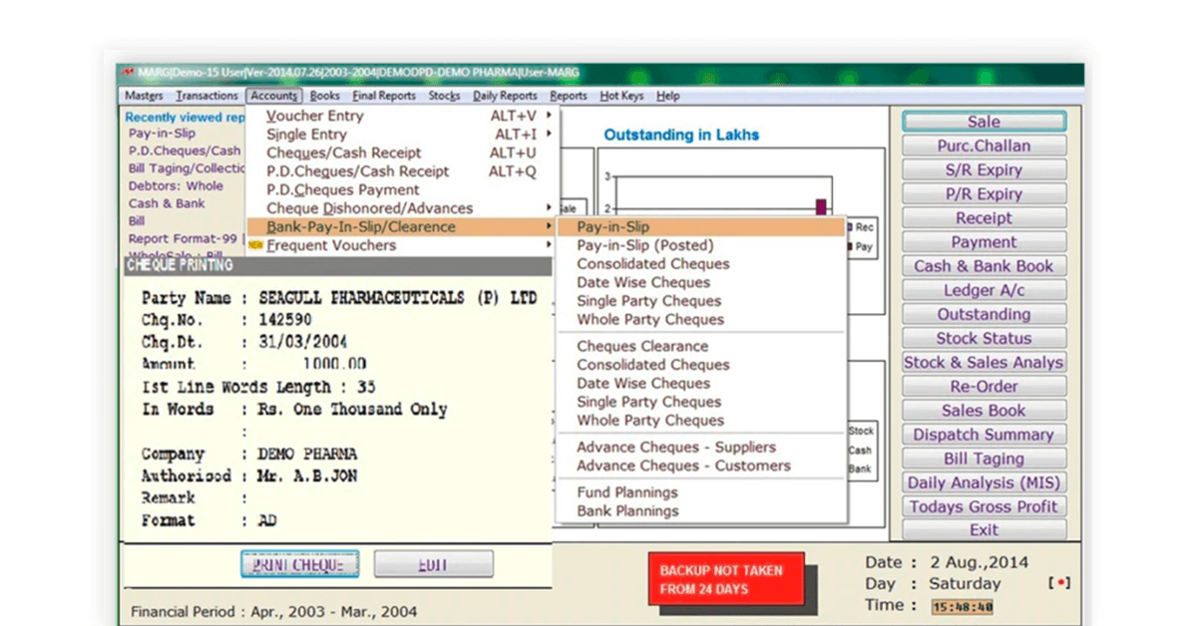This screenshot has width=1197, height=626.
Task: Select P.D.Cheques Payment entry
Action: [x=403, y=189]
